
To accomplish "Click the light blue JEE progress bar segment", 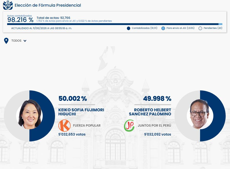I will click(220, 24).
